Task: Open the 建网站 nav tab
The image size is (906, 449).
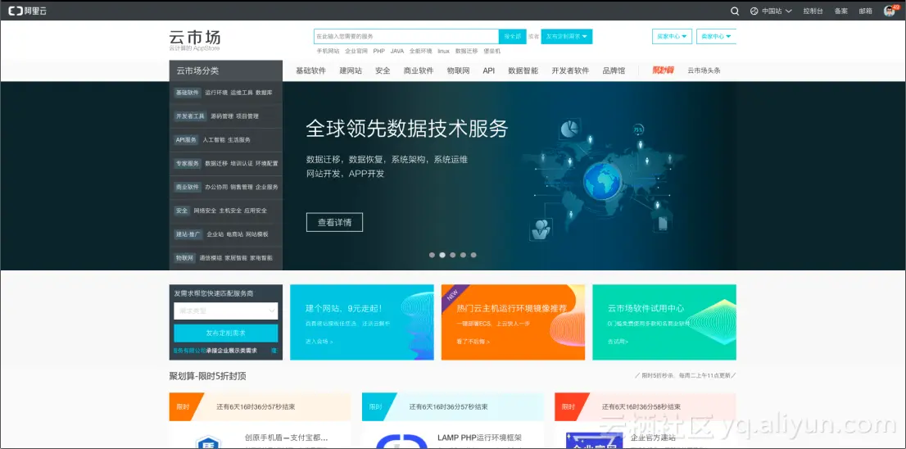Action: coord(351,71)
